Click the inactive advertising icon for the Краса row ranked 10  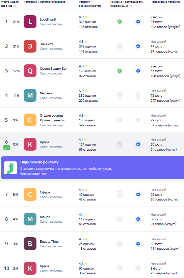[x=120, y=268]
